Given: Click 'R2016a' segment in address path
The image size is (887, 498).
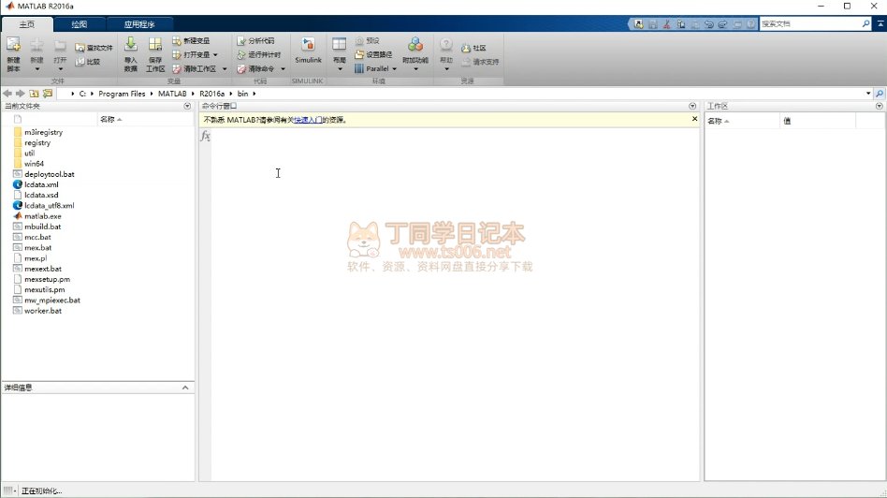Looking at the screenshot, I should tap(211, 94).
